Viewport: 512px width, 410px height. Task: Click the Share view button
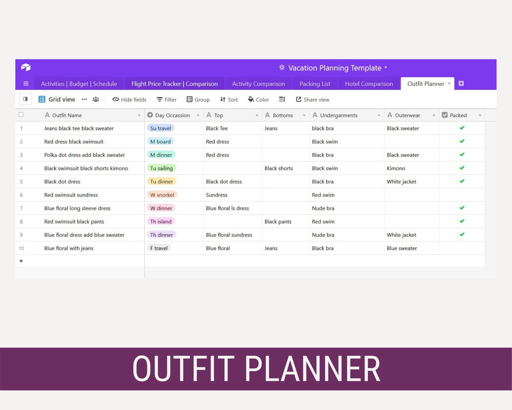tap(312, 99)
